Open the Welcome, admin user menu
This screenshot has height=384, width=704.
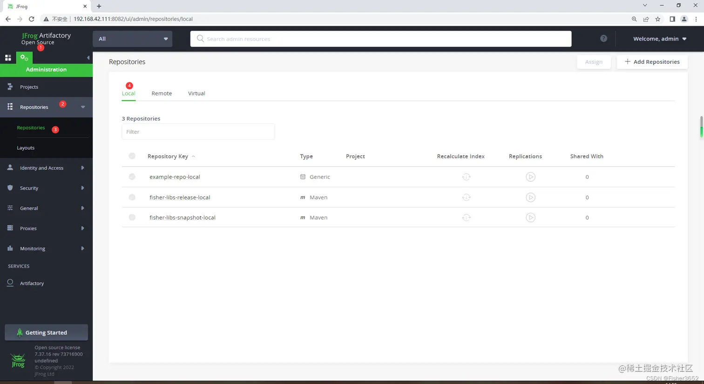[x=659, y=39]
